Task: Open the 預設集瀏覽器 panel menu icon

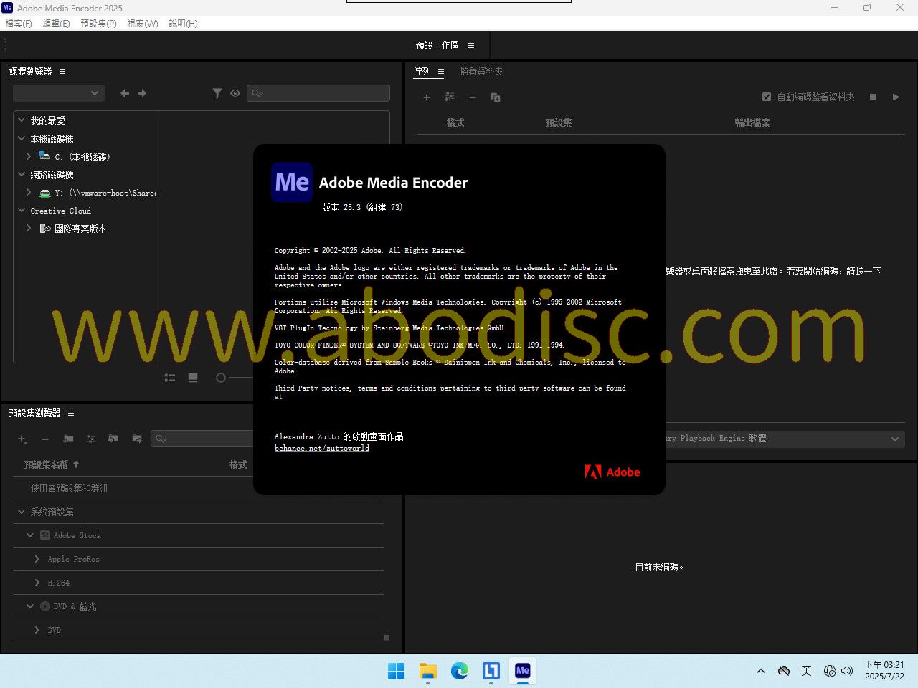Action: coord(71,414)
